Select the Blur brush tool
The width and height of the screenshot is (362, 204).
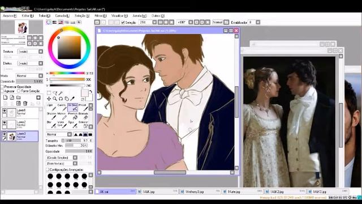(51, 125)
